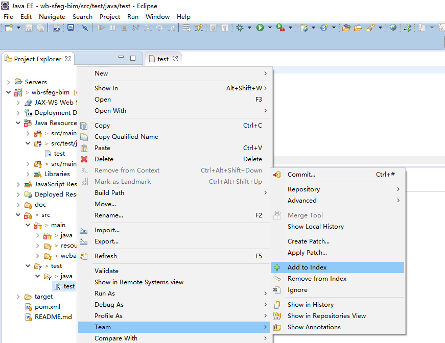Choose Paste from the context menu
The width and height of the screenshot is (445, 343).
(x=174, y=148)
